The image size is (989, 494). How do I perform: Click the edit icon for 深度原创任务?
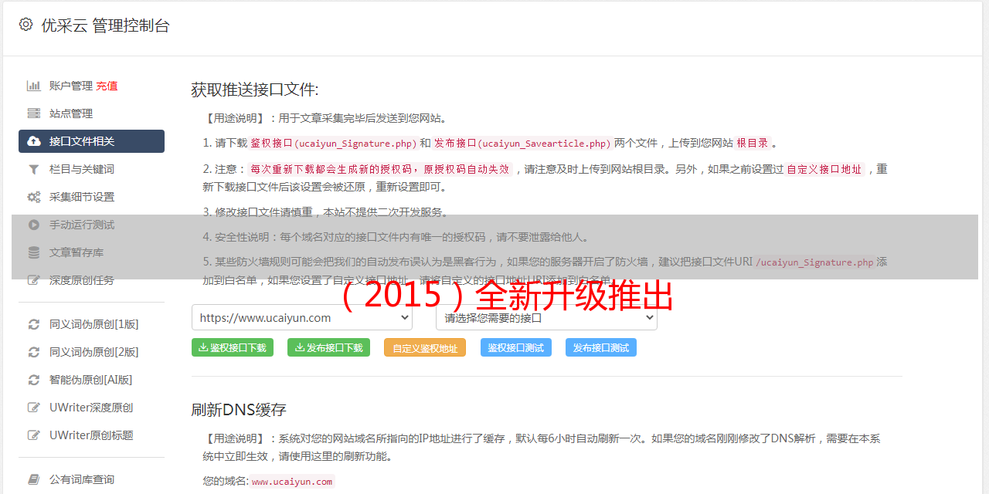[x=34, y=280]
